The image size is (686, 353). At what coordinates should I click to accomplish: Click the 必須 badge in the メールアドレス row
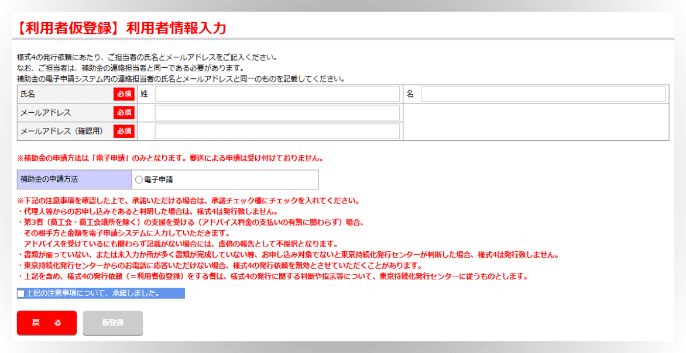pyautogui.click(x=124, y=113)
